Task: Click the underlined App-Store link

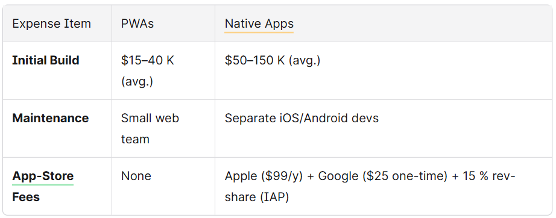Action: [43, 176]
